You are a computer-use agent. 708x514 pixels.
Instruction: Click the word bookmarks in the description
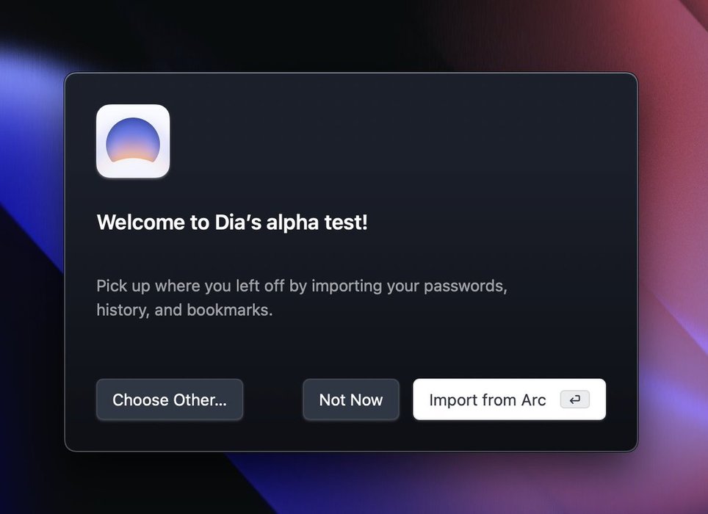229,310
